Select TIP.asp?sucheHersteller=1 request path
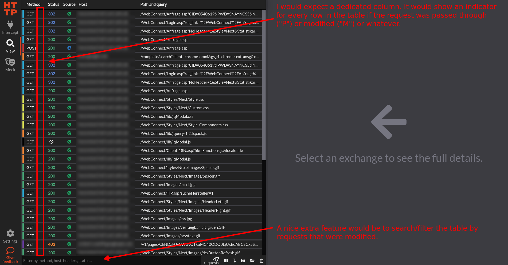The image size is (508, 265). tap(177, 193)
